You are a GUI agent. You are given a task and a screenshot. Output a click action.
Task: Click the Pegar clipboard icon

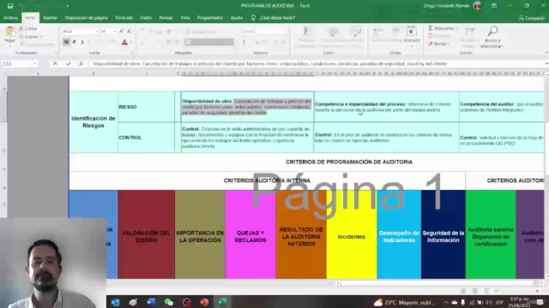[x=9, y=33]
